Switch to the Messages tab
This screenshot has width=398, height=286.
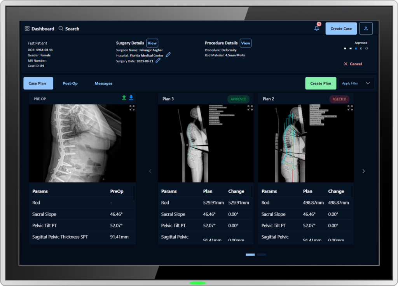point(103,83)
